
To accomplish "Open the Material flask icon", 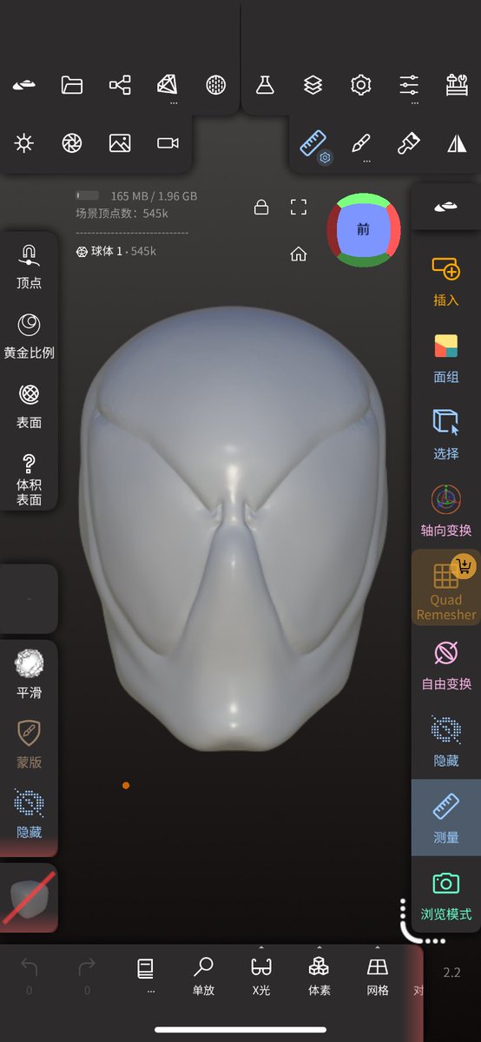I will [x=265, y=85].
